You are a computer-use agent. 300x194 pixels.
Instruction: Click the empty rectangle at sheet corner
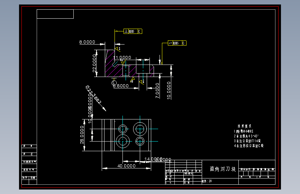pos(55,14)
